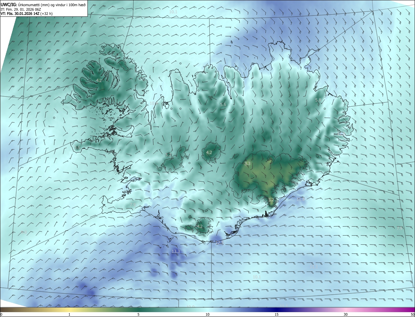Click the 4.2 value over the Westfjords
The image size is (415, 317).
coord(99,80)
